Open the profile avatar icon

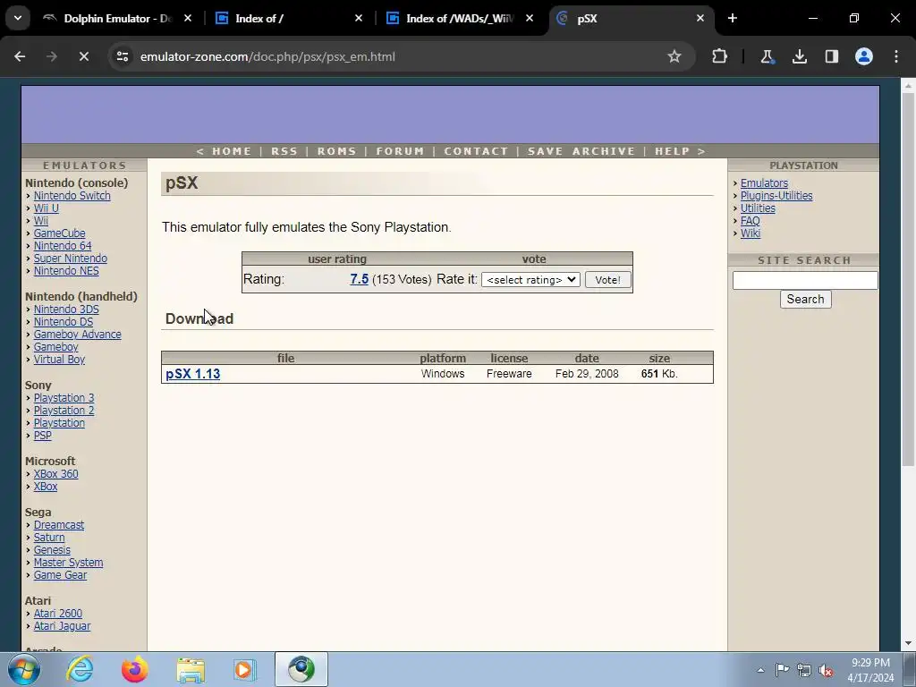pyautogui.click(x=864, y=56)
